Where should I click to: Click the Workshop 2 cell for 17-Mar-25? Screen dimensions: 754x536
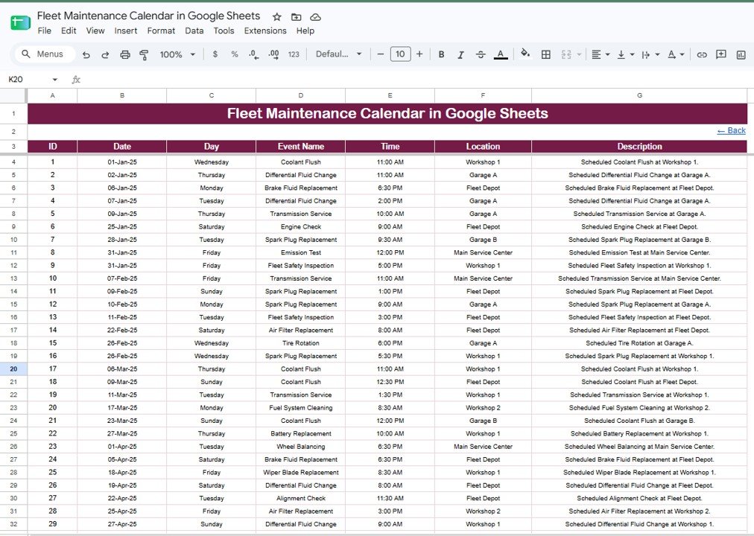click(x=483, y=408)
